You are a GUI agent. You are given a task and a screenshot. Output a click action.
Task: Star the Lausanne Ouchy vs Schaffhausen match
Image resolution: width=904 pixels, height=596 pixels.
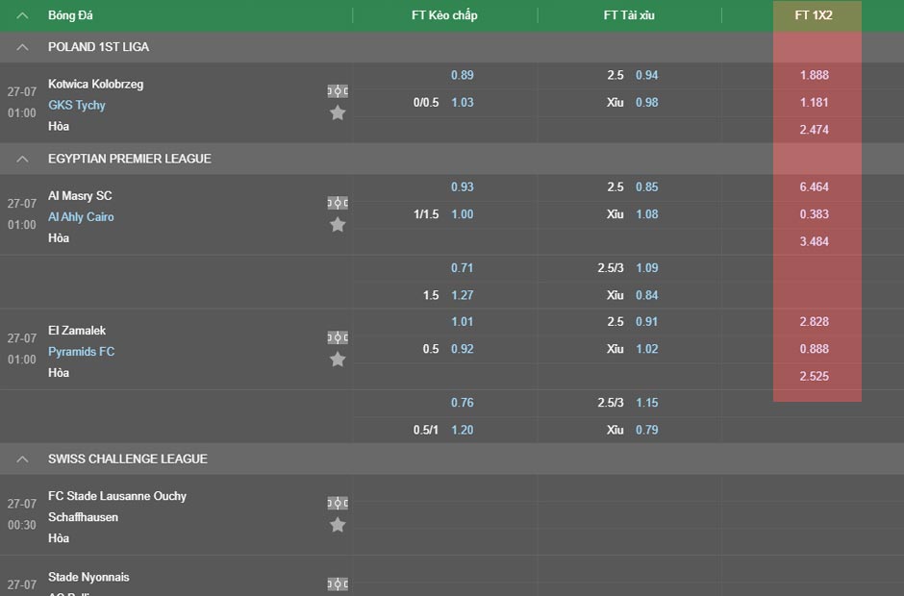(x=338, y=525)
